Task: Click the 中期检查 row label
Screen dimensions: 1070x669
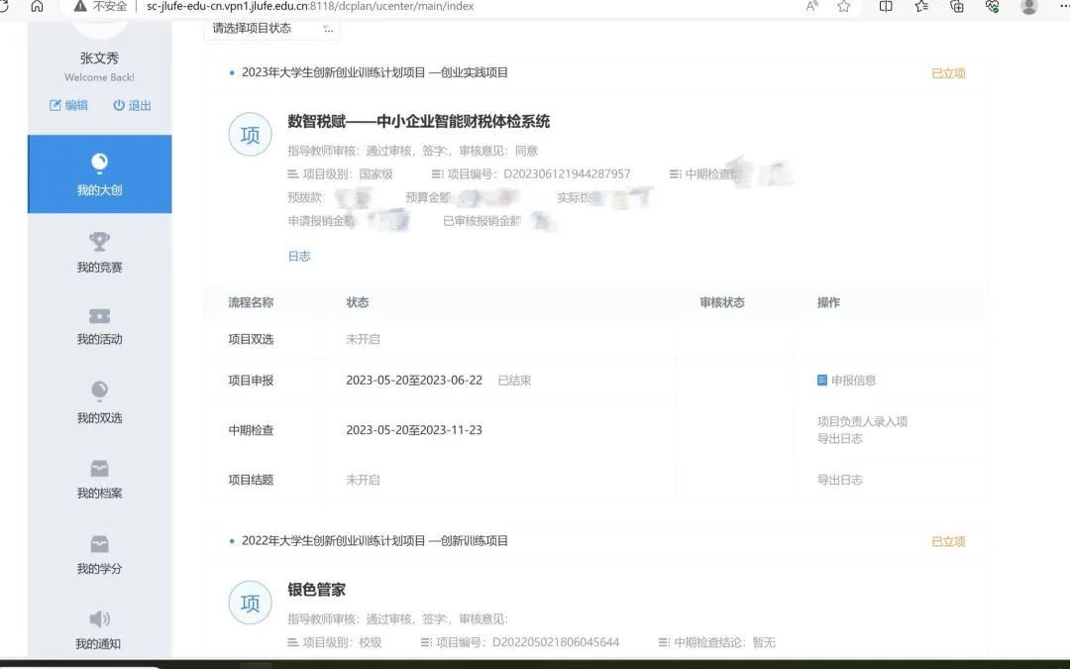Action: (x=251, y=430)
